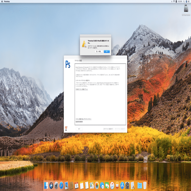Open the Apple menu
This screenshot has width=191, height=191.
pos(2,2)
